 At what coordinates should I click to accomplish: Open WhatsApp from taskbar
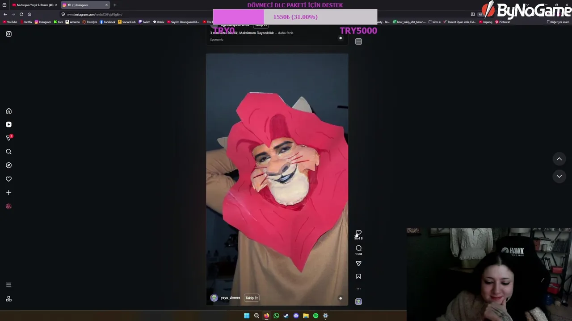point(276,316)
